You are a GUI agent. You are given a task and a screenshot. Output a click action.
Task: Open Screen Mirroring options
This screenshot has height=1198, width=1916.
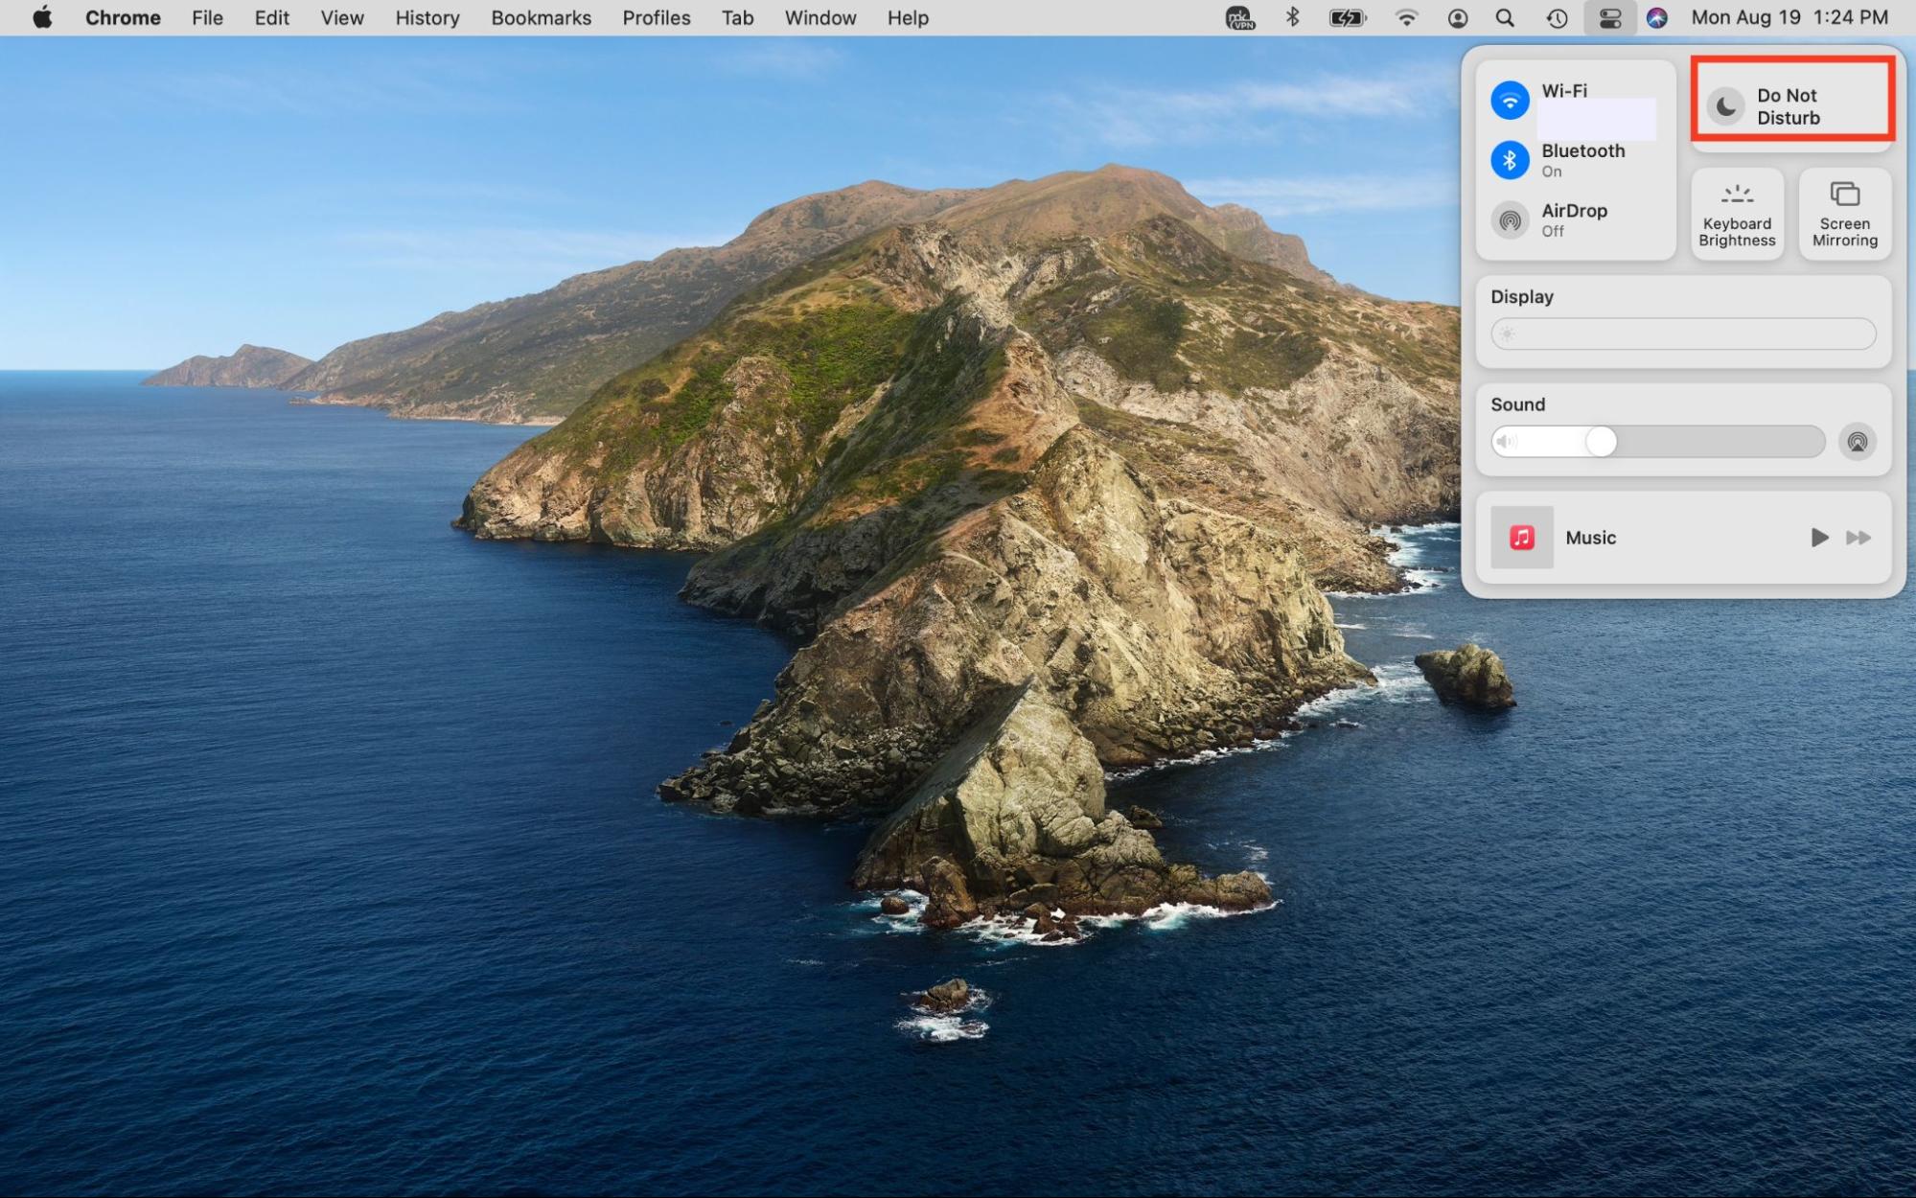coord(1843,213)
